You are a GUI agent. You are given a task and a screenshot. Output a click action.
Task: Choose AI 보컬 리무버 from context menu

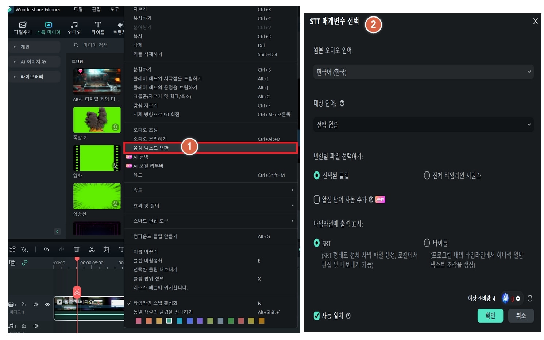click(211, 166)
